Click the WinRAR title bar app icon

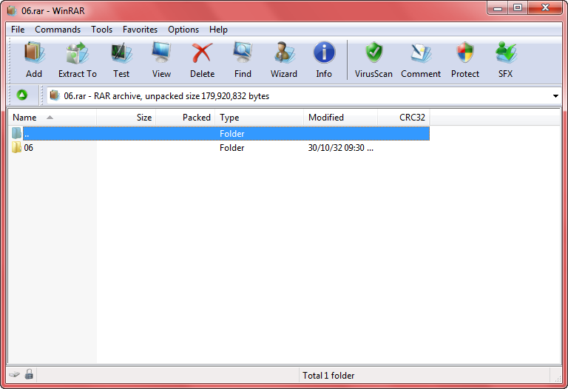click(x=12, y=10)
